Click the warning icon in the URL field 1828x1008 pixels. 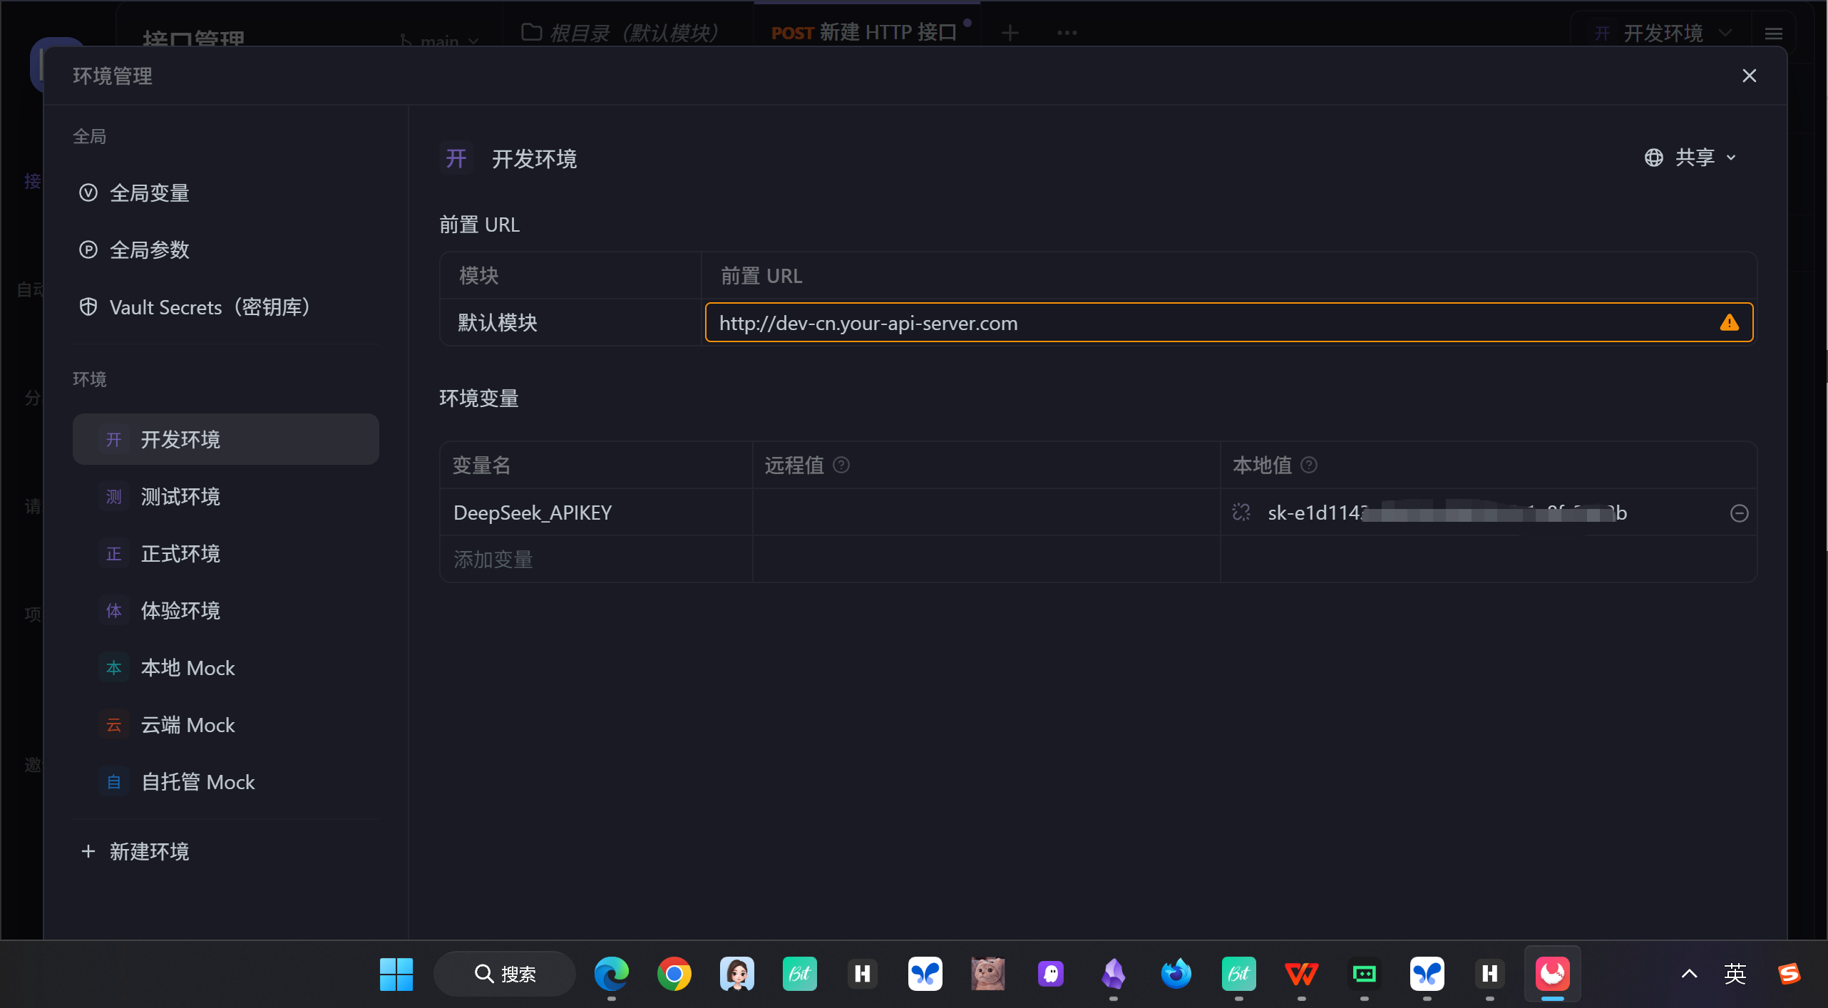1729,323
